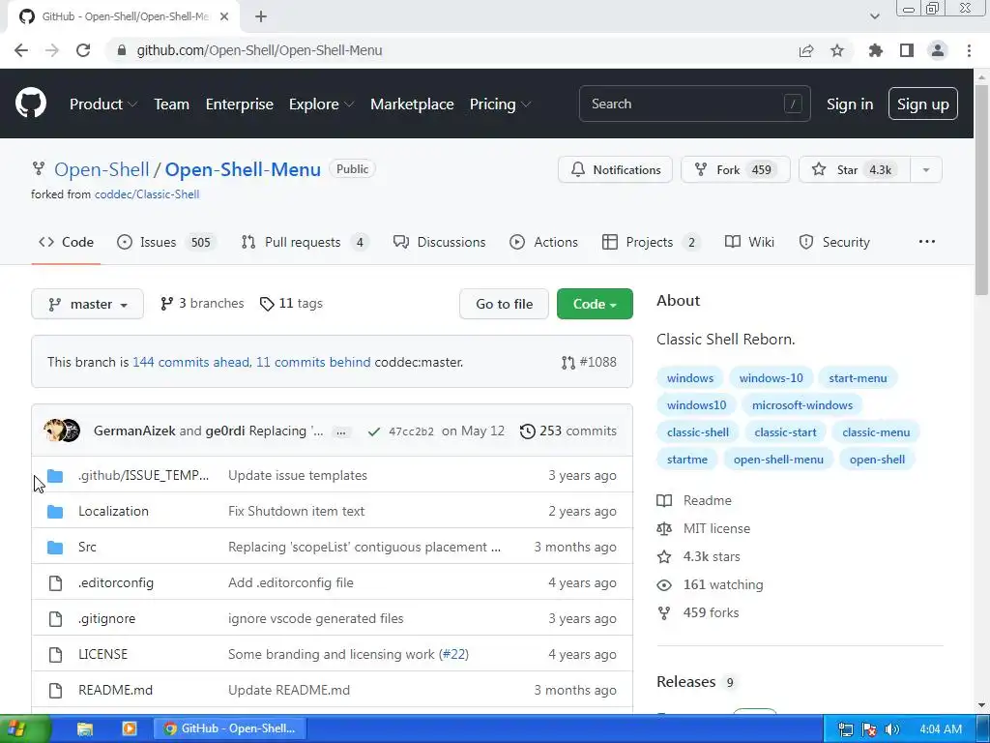Viewport: 990px width, 743px height.
Task: Click Marketplace in the navigation bar
Action: 412,104
